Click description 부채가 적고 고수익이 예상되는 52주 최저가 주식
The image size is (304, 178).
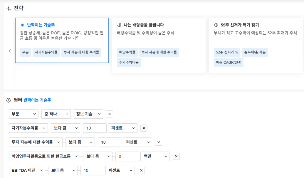click(255, 33)
